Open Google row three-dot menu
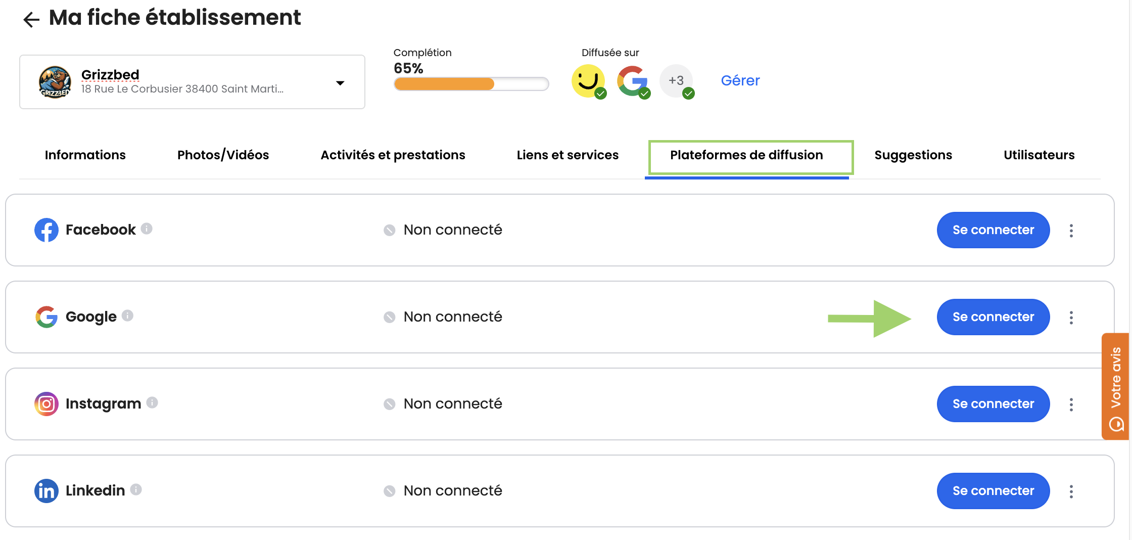This screenshot has width=1132, height=540. point(1071,318)
